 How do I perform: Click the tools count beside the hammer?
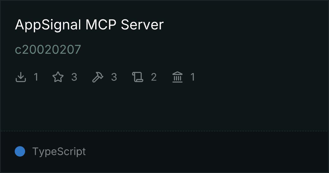tap(114, 77)
